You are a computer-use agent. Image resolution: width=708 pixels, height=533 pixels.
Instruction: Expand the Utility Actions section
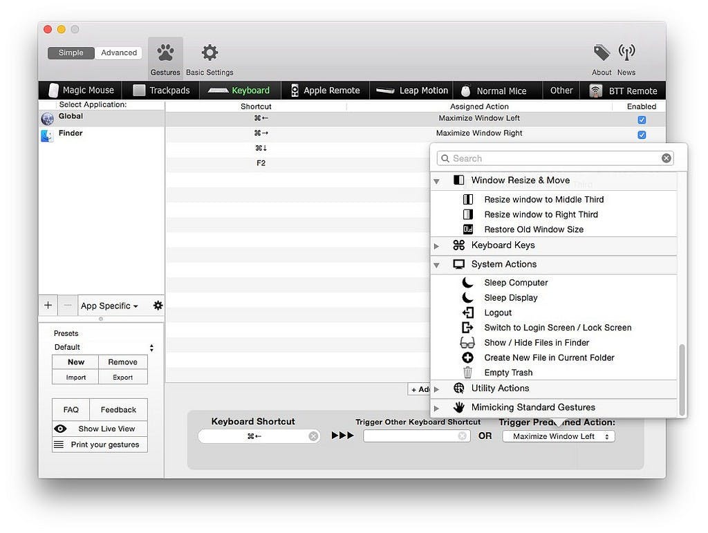pyautogui.click(x=437, y=389)
